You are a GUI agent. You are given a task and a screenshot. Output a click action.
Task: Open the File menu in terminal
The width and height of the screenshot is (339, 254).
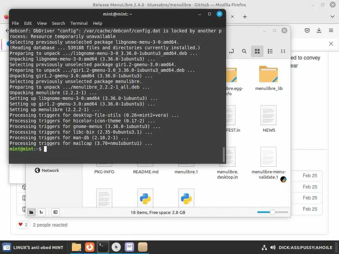[15, 23]
